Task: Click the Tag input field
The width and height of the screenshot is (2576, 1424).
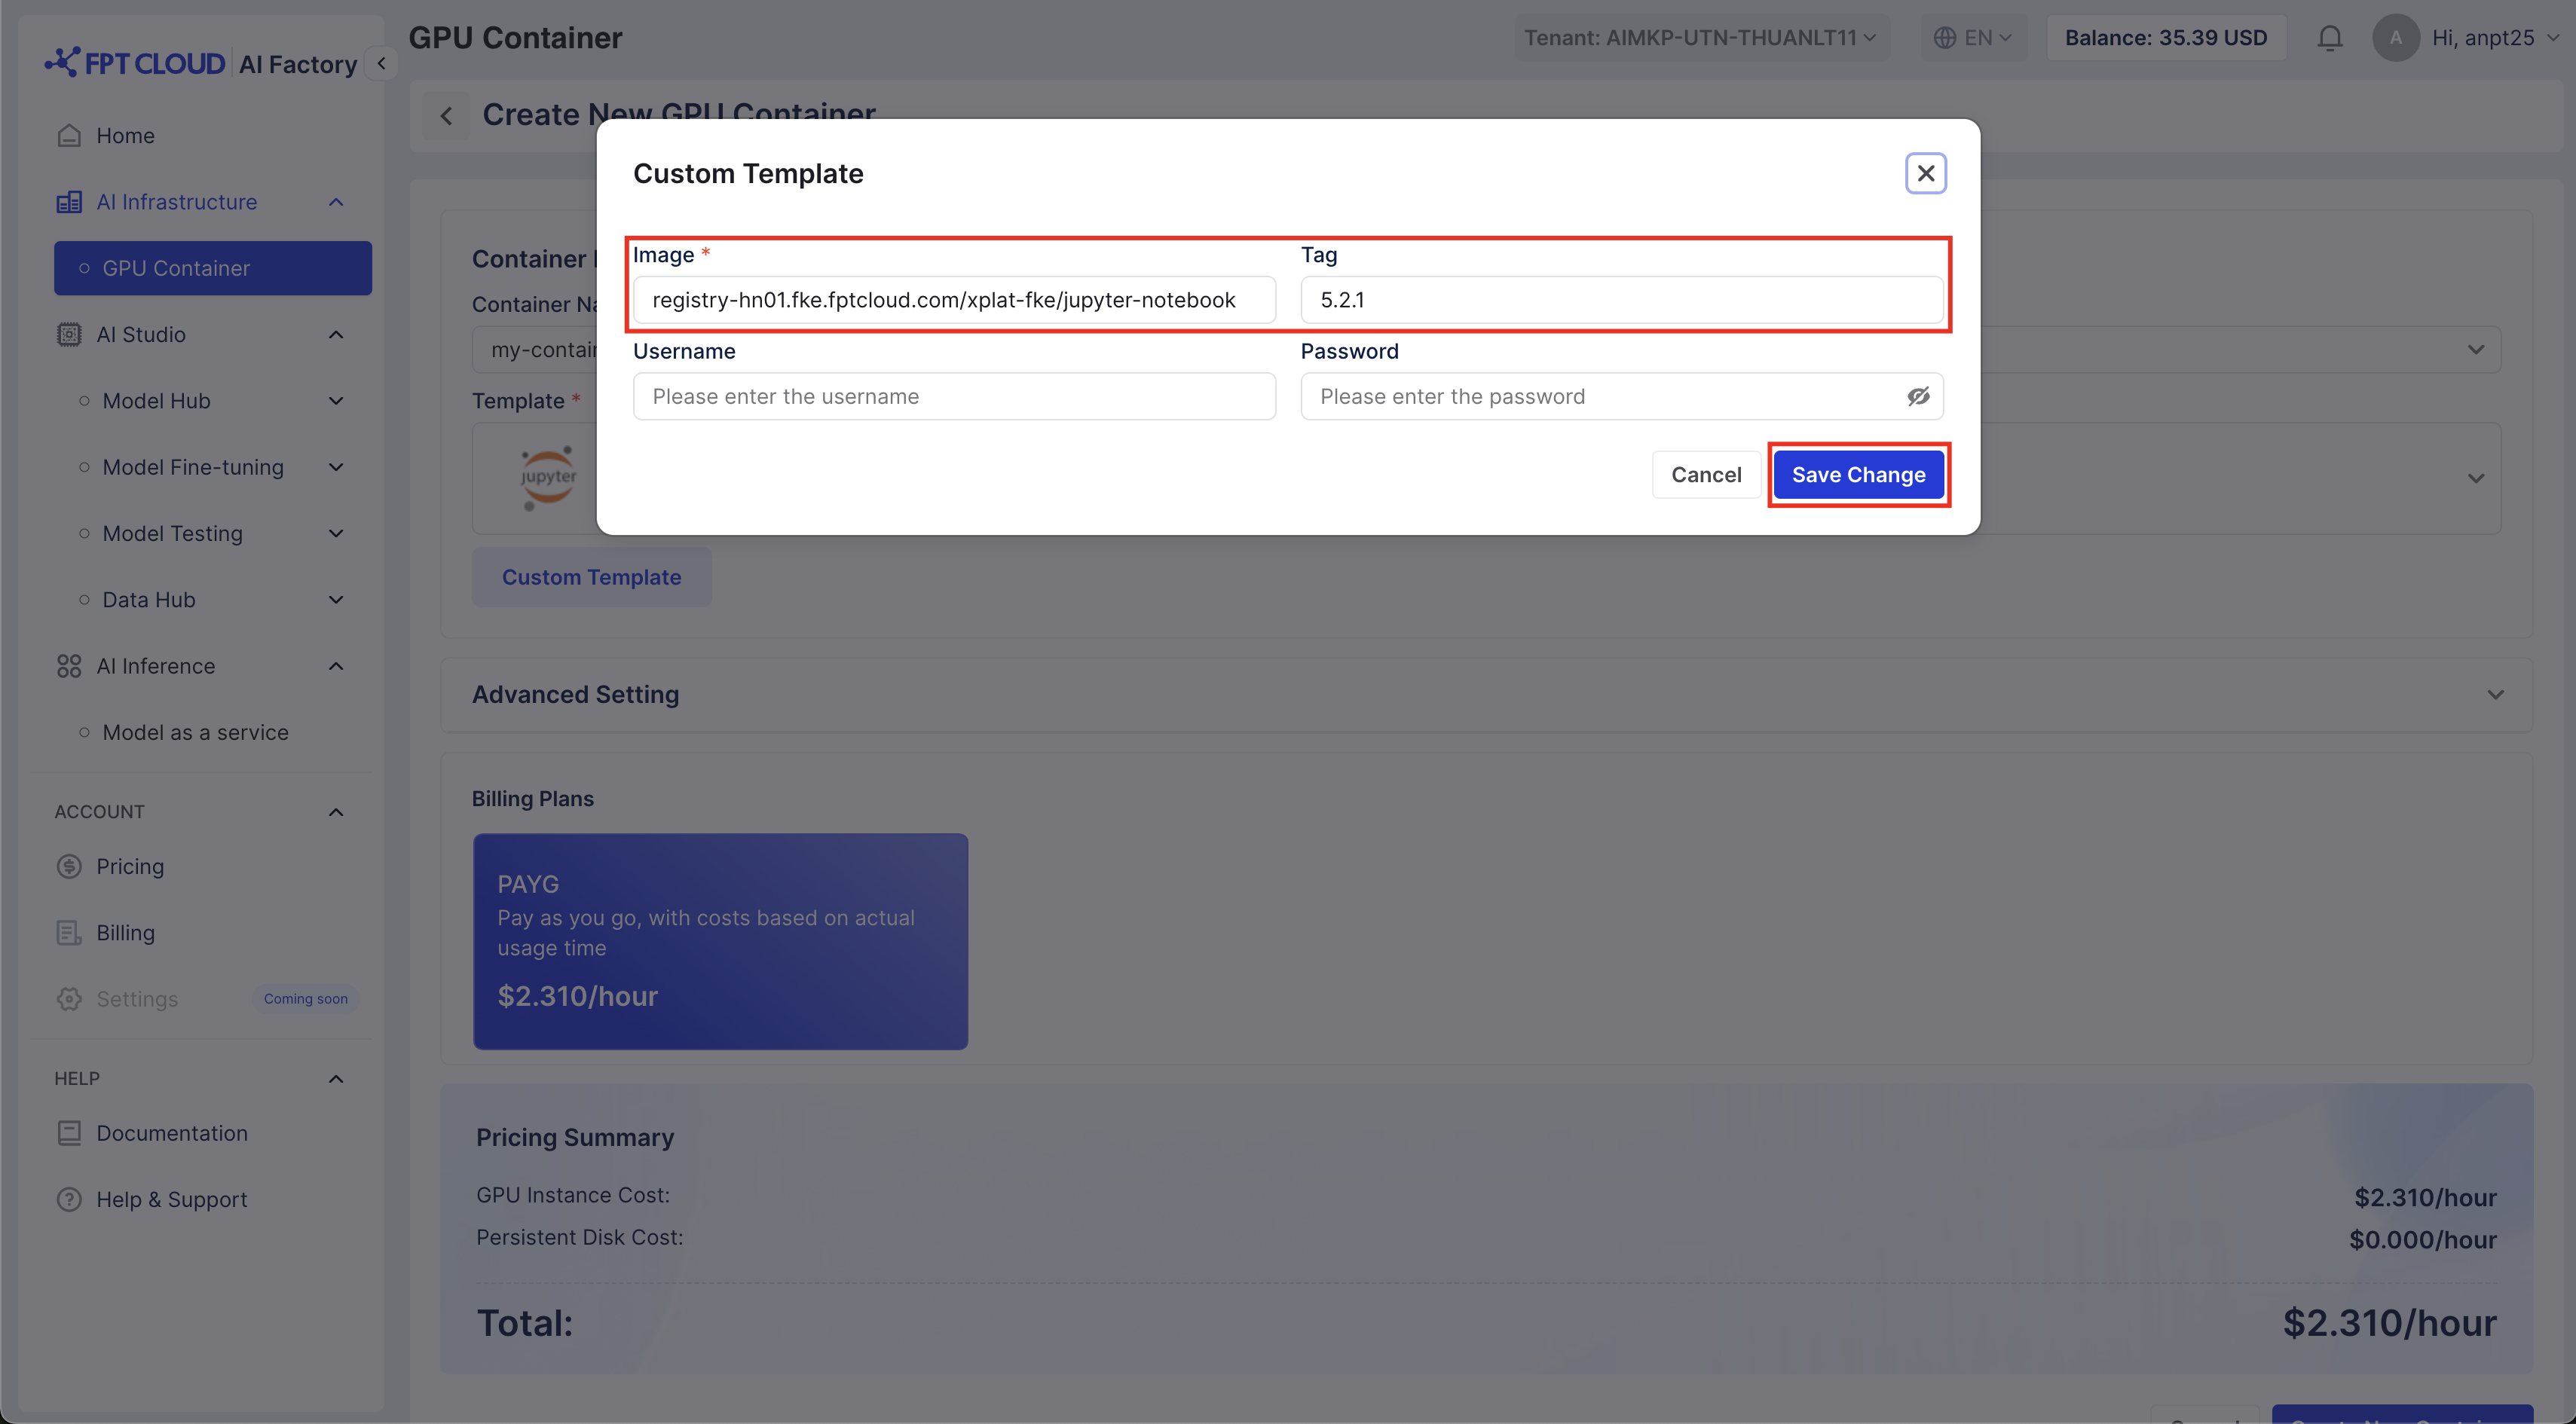Action: [1621, 300]
